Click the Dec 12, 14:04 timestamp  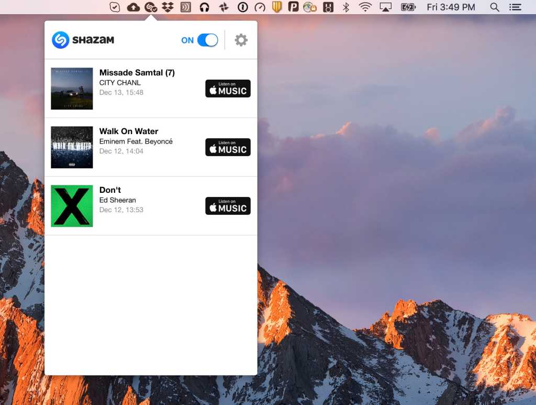[121, 151]
